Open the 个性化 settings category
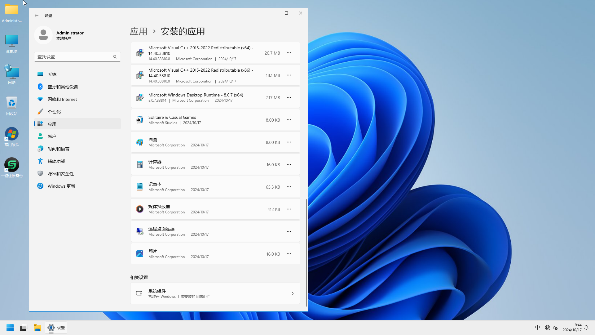595x335 pixels. click(x=77, y=112)
